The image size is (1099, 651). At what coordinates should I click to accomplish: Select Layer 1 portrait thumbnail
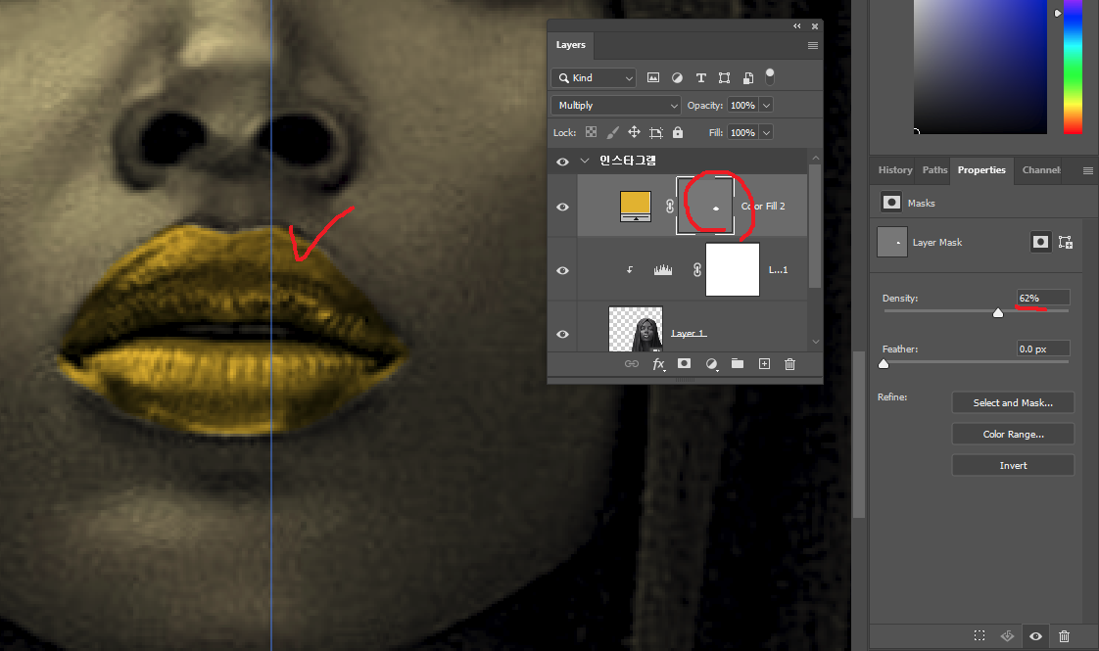pyautogui.click(x=636, y=329)
